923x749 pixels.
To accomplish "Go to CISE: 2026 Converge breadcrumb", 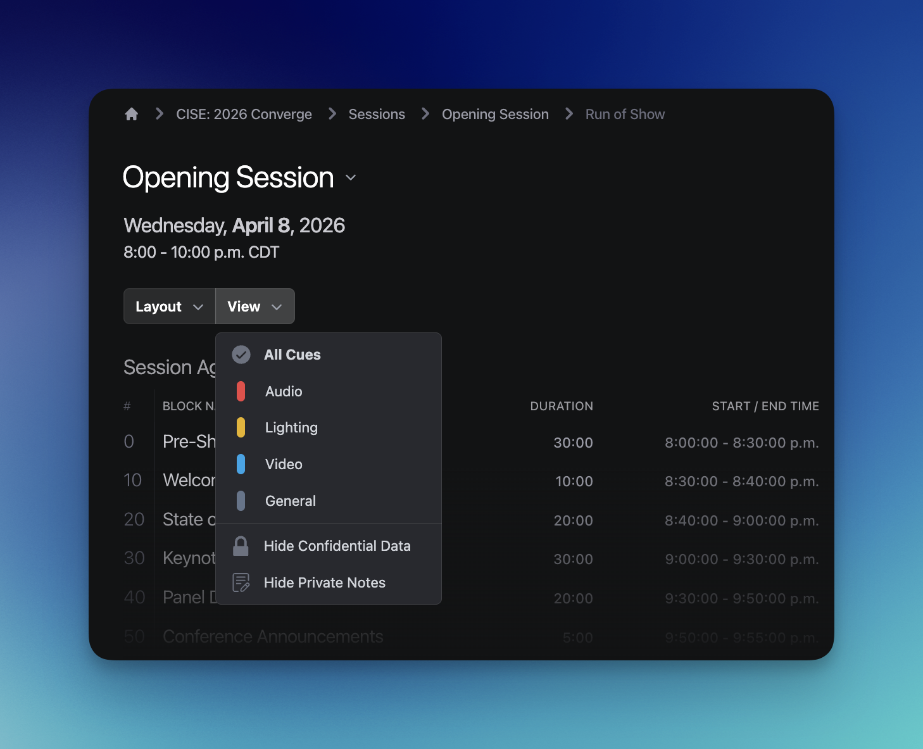I will [244, 114].
